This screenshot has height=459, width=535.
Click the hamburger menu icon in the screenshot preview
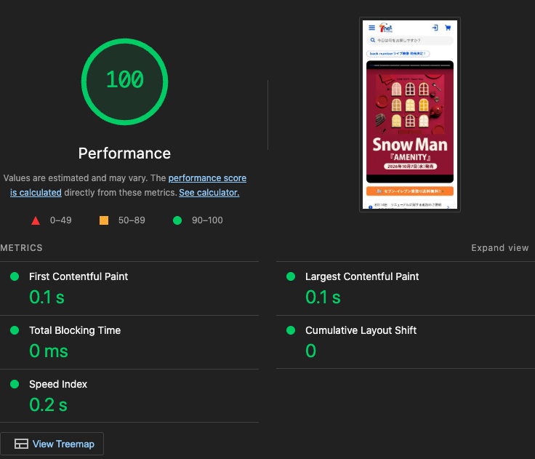click(372, 28)
